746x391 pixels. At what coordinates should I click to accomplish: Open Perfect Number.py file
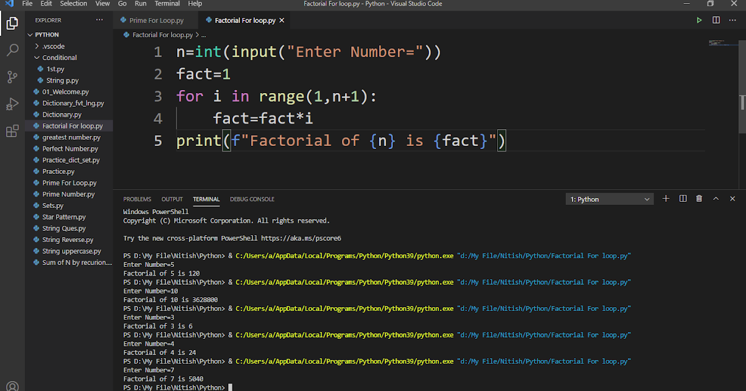[68, 148]
